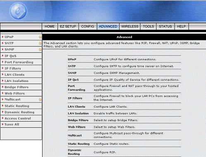Open the EZ SETUP tab
206x157 pixels.
68,26
